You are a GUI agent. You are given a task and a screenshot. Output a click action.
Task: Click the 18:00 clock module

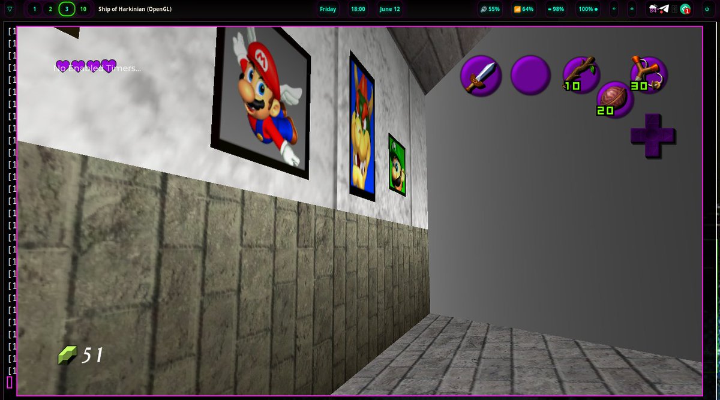tap(358, 9)
